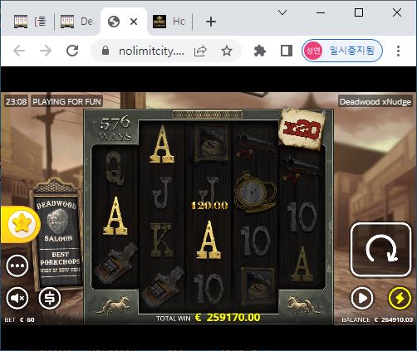This screenshot has height=351, width=417.
Task: Close the active globe tab
Action: pyautogui.click(x=134, y=22)
